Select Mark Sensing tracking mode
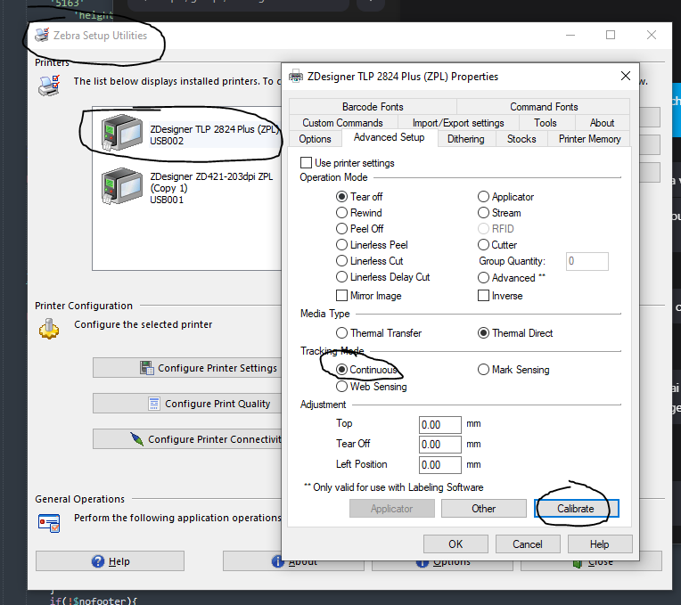The width and height of the screenshot is (681, 605). (484, 370)
